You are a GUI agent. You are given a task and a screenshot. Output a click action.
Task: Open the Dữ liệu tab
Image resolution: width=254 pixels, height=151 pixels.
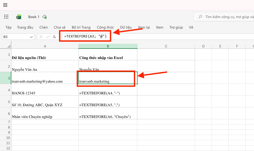click(x=126, y=28)
